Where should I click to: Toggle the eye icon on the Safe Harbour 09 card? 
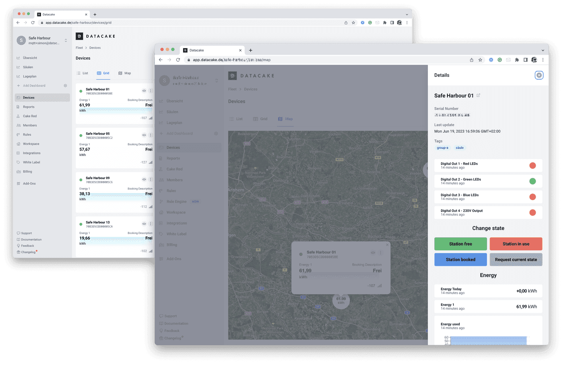point(144,180)
